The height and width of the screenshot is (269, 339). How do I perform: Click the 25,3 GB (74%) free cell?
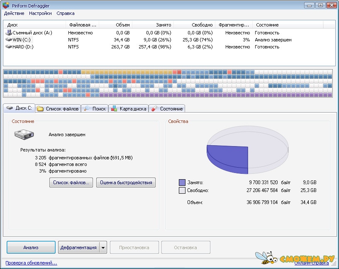pos(198,40)
